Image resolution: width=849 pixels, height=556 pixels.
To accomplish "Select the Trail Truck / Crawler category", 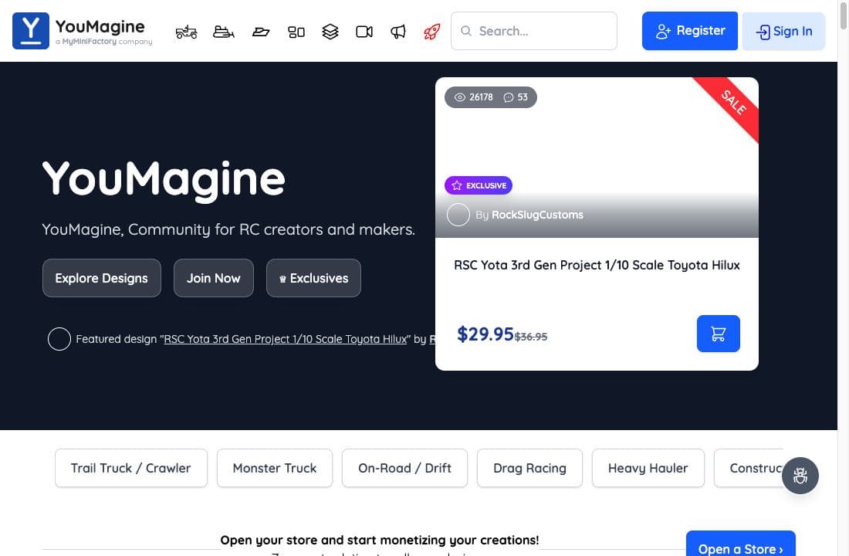I will click(131, 468).
